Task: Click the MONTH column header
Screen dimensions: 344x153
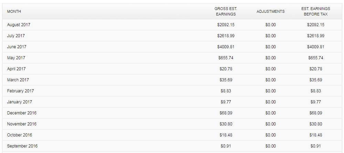Action: coord(14,11)
